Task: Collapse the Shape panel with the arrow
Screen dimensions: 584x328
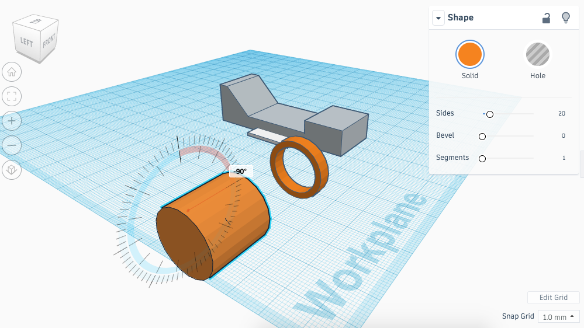Action: (x=438, y=18)
